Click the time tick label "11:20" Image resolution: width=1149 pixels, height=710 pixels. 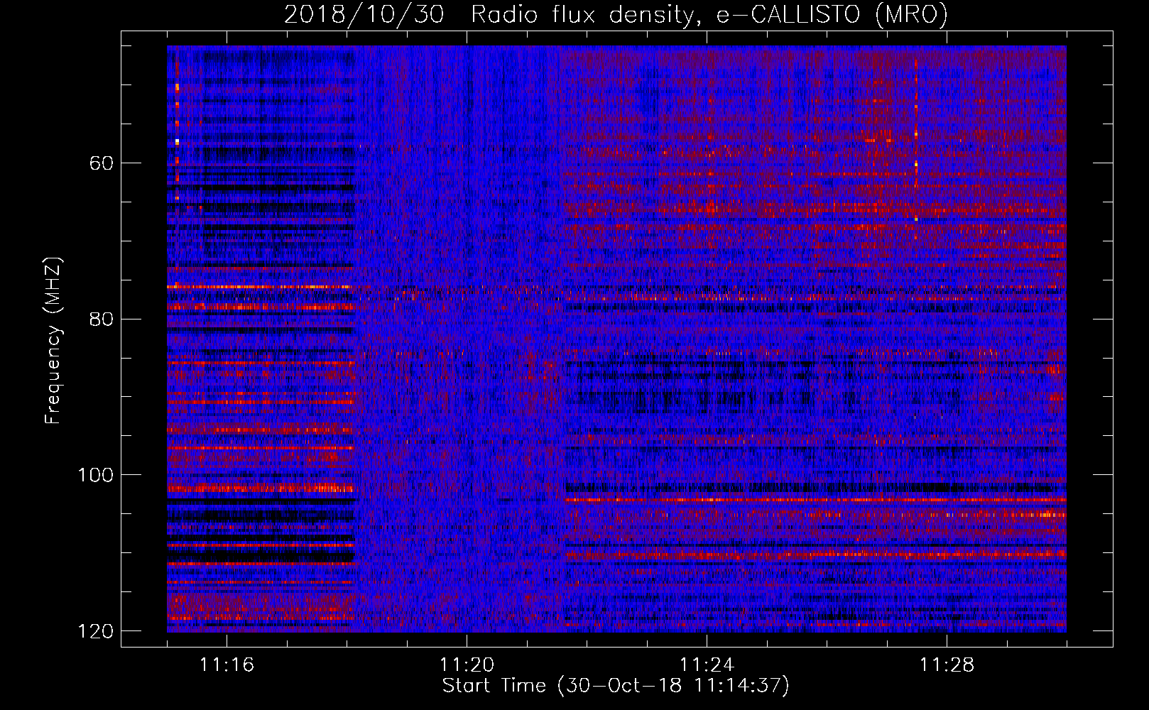[x=467, y=665]
